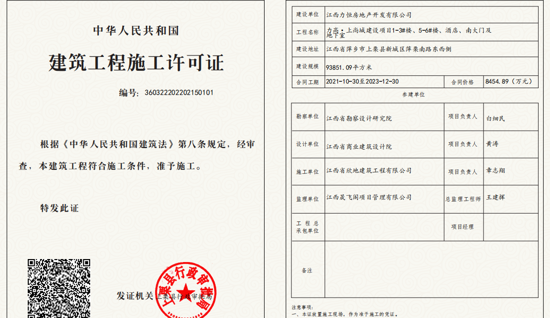The width and height of the screenshot is (550, 318).
Task: Click the '项目经理' label
Action: [462, 227]
